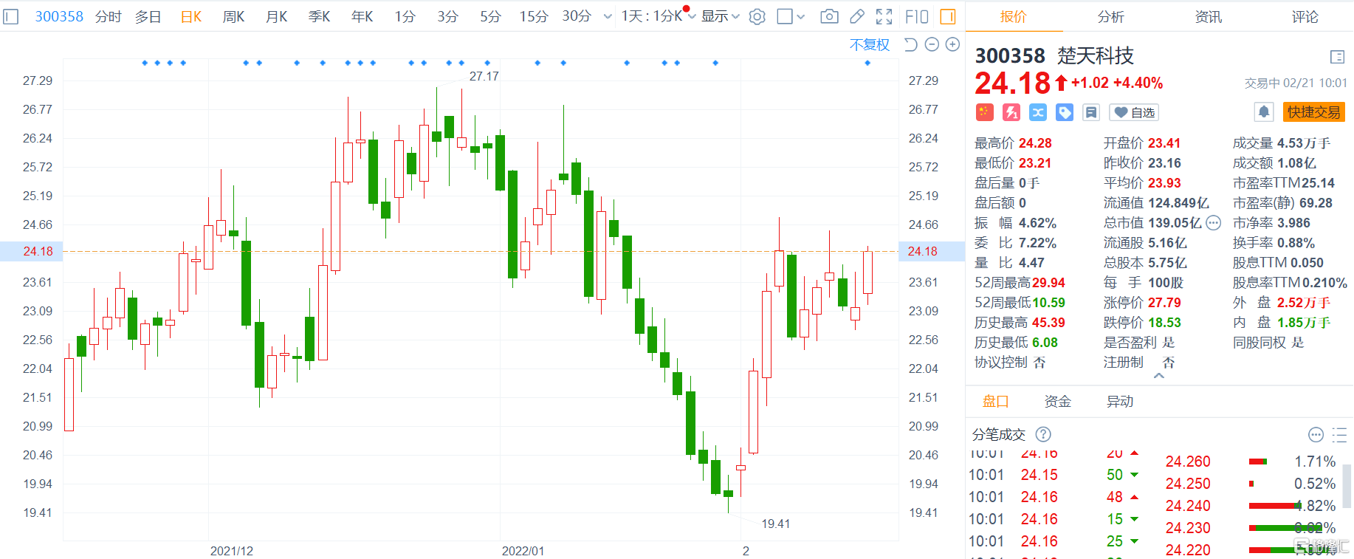Zoom out the chart with minus icon
Screen dimensions: 1354x559
pos(932,45)
